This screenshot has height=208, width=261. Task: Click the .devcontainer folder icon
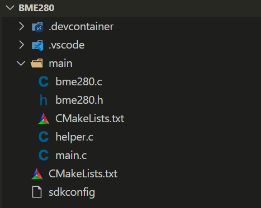click(37, 27)
